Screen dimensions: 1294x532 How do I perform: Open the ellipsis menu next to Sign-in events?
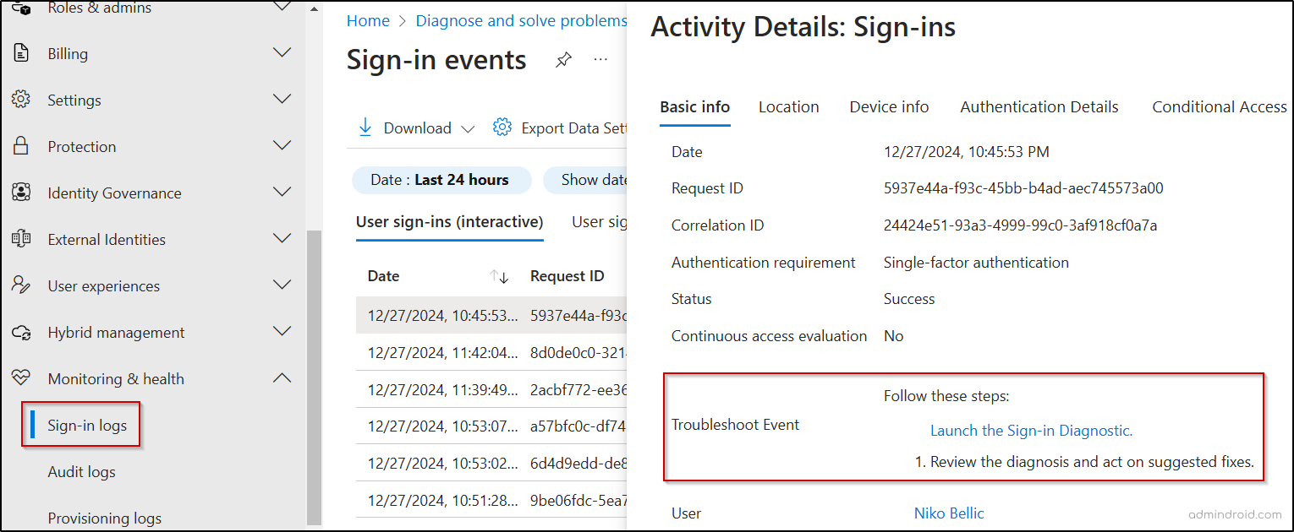[600, 59]
